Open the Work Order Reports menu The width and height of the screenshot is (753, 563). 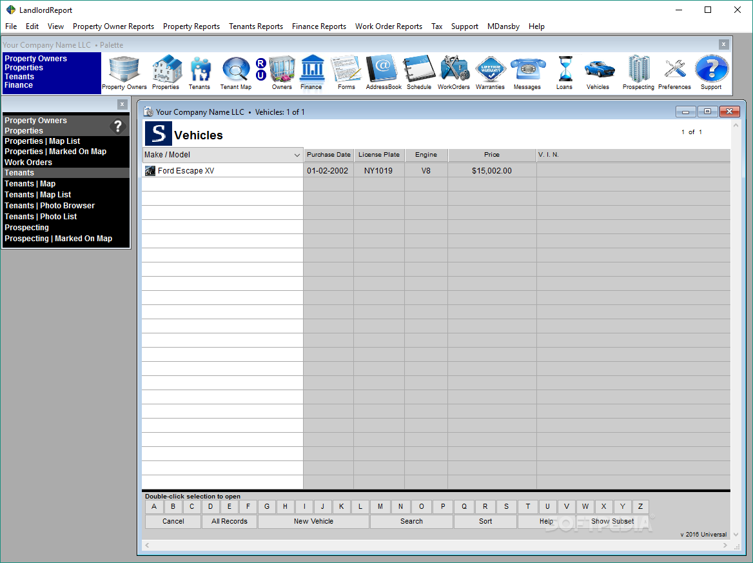coord(389,26)
